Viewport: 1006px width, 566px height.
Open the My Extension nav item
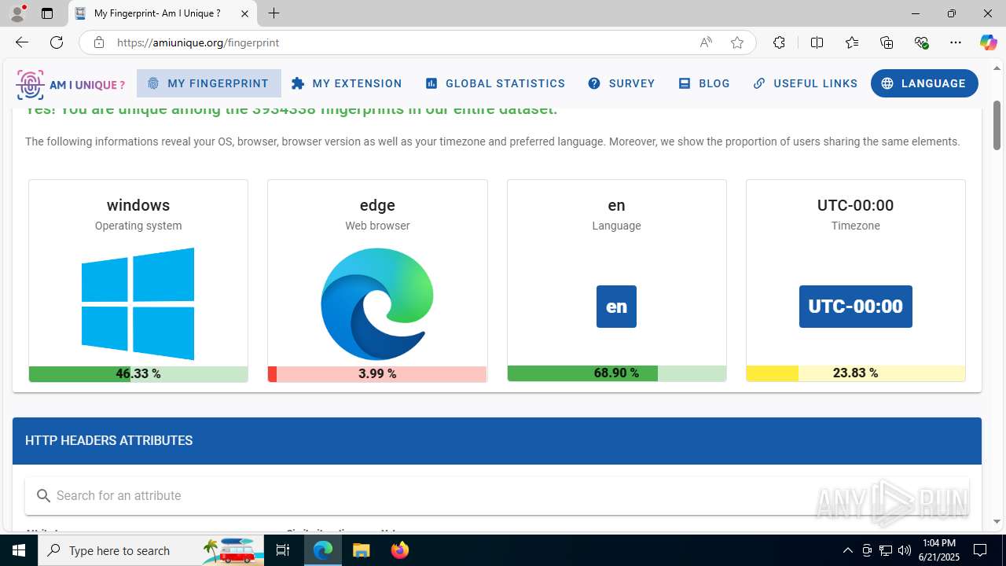[x=347, y=83]
